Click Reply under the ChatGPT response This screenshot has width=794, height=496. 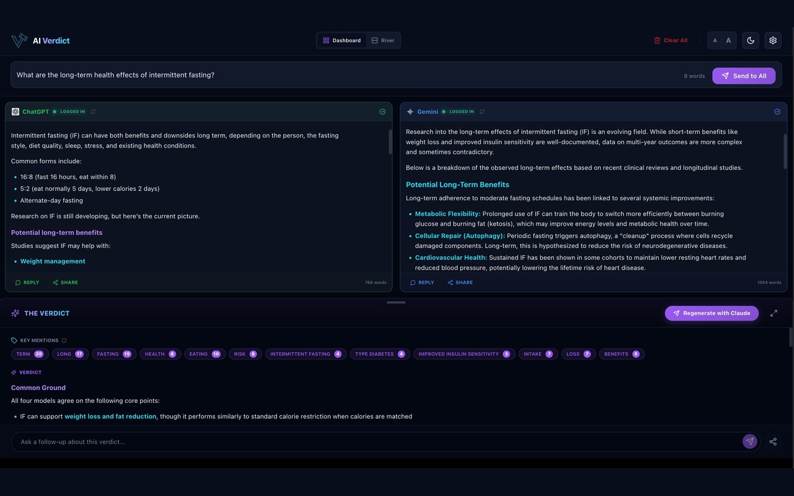pyautogui.click(x=27, y=283)
